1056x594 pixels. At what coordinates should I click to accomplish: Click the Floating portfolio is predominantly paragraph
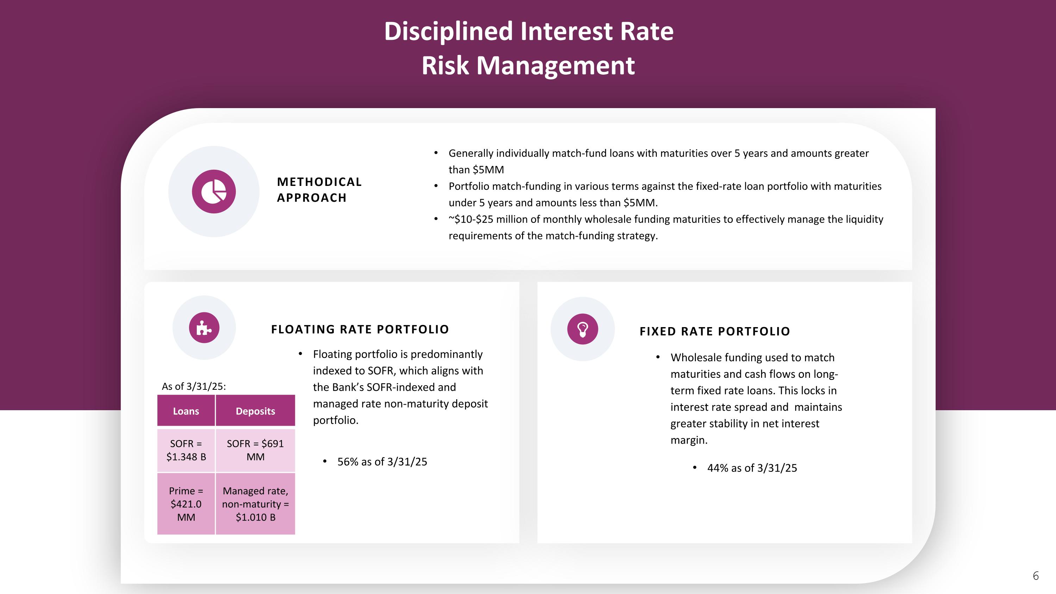(400, 387)
